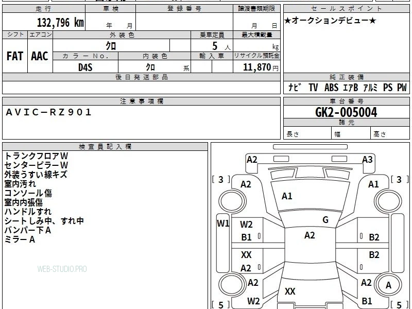The width and height of the screenshot is (412, 309).
Task: Click the 幅 dimension label
Action: coord(337,134)
